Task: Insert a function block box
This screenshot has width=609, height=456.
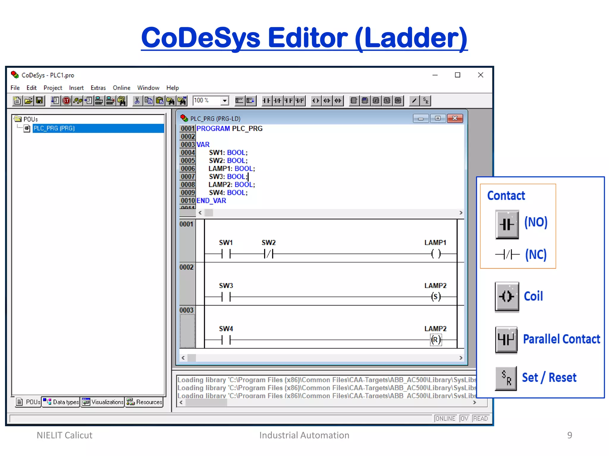Action: point(354,101)
